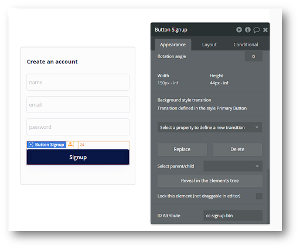
Task: Toggle Lock this element checkbox
Action: (x=259, y=196)
